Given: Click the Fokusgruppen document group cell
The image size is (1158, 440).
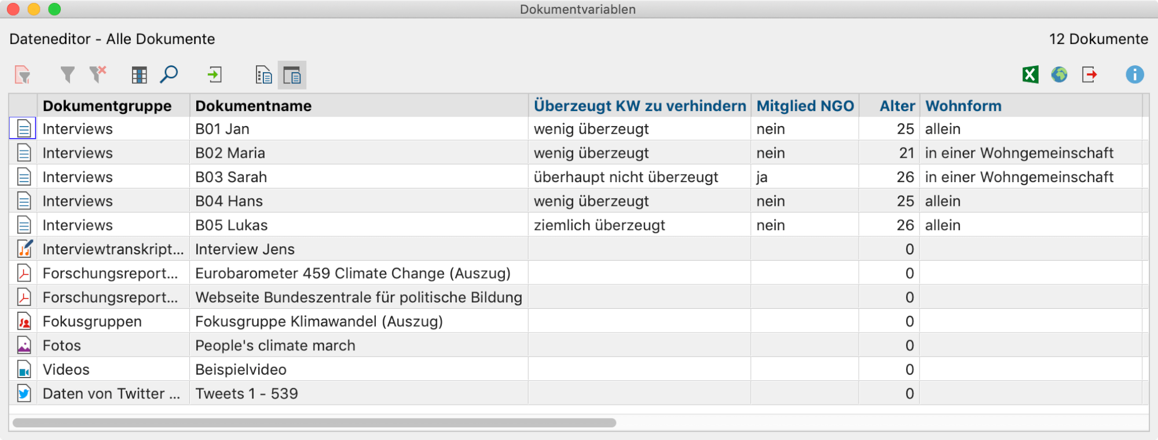Looking at the screenshot, I should 113,321.
